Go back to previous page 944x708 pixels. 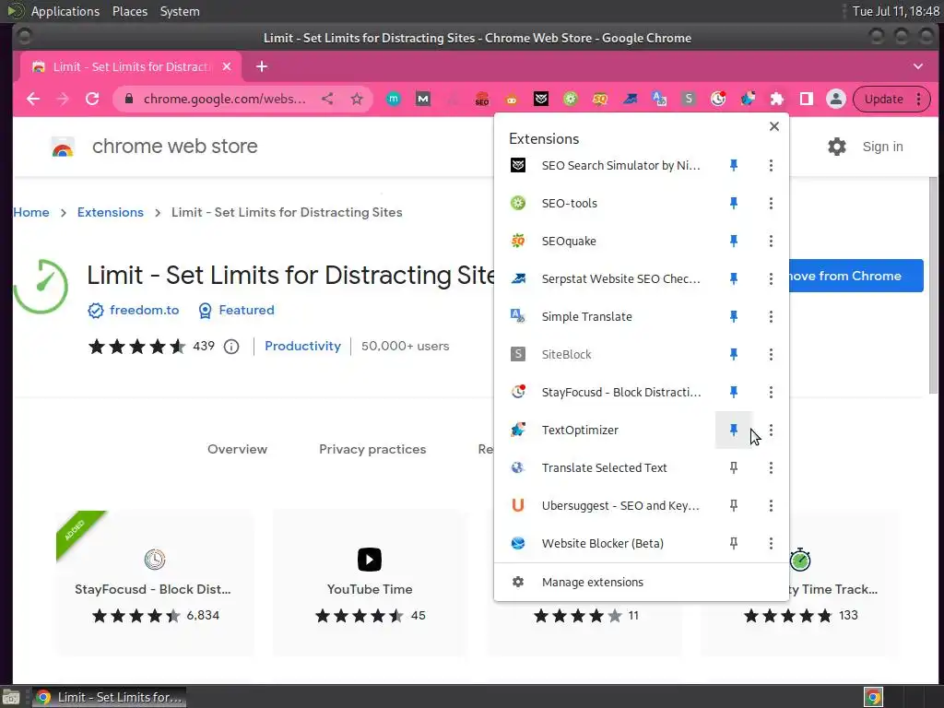click(33, 99)
